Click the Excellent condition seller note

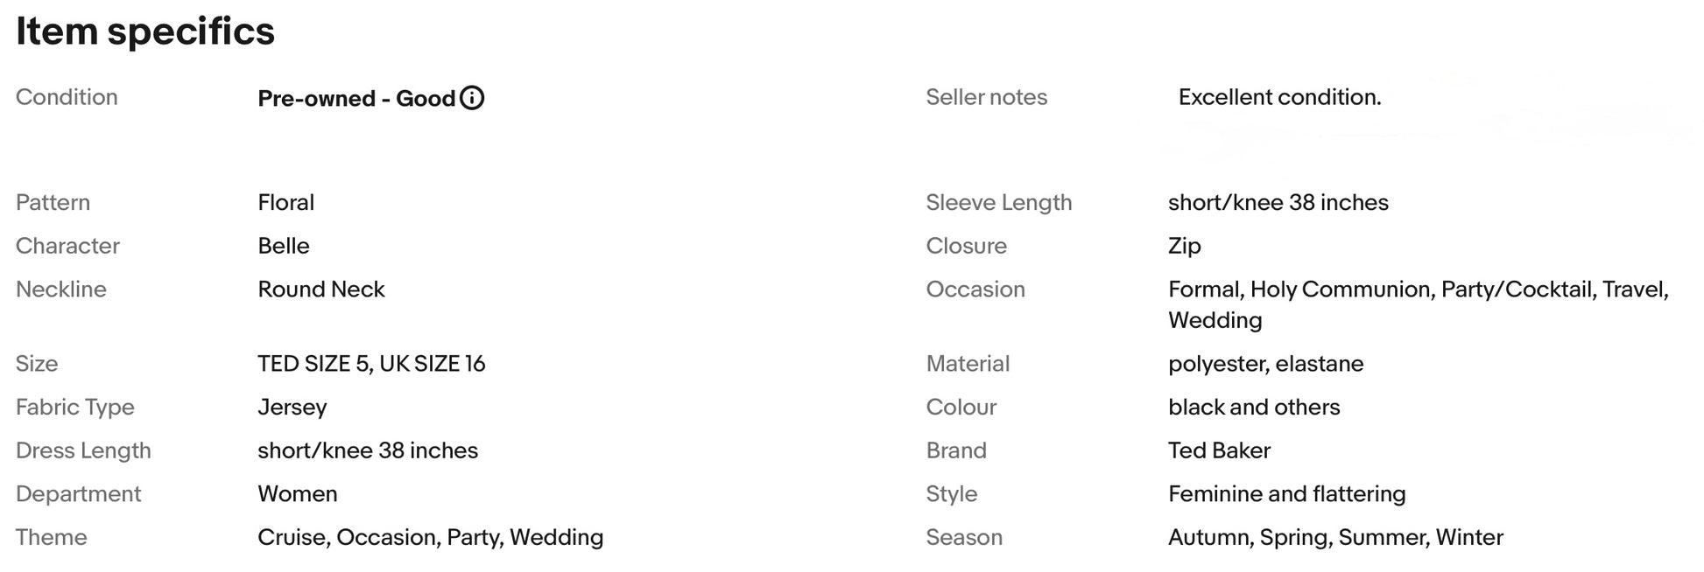click(x=1279, y=97)
